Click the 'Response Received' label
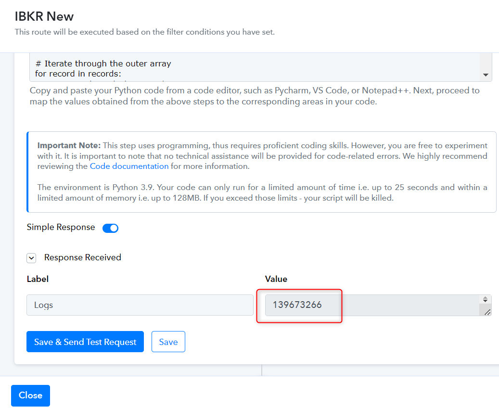The image size is (499, 408). click(x=83, y=257)
